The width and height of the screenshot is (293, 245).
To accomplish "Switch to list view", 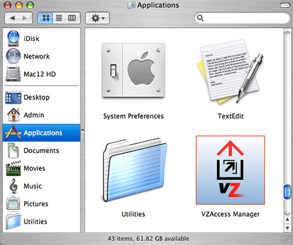I will click(59, 18).
